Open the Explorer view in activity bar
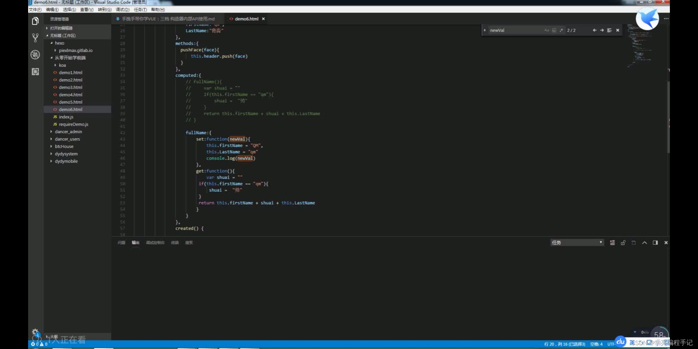 pos(35,21)
